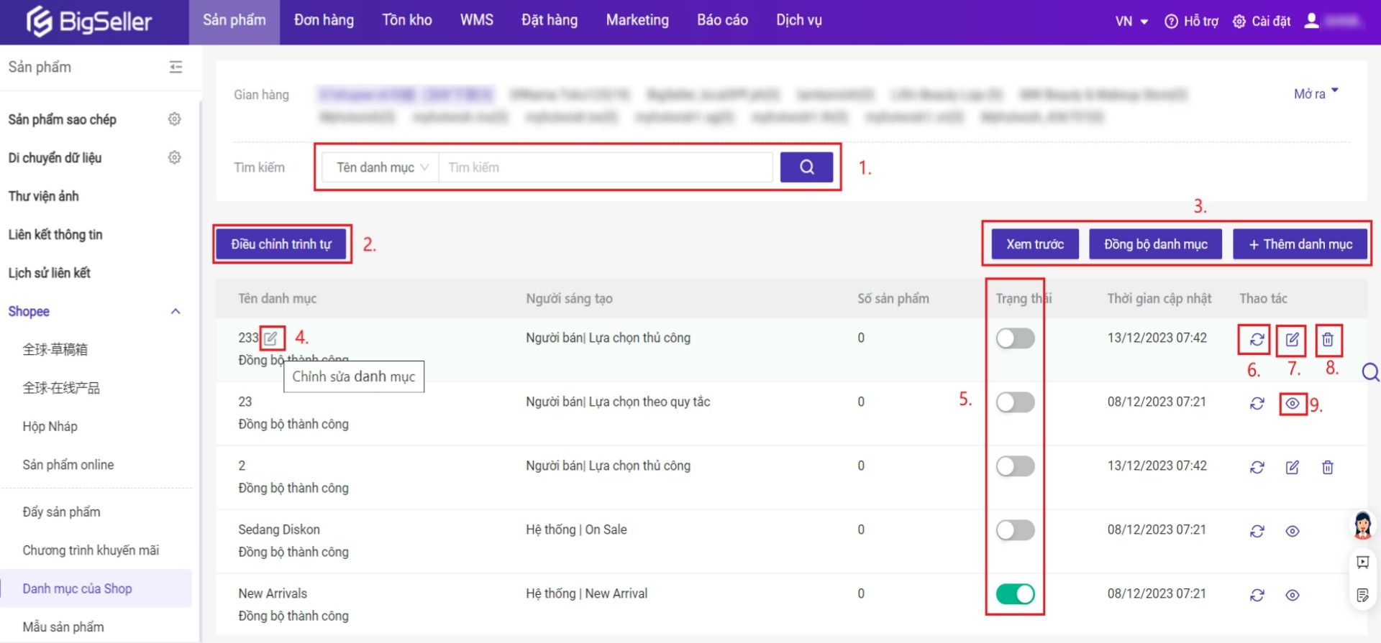1381x643 pixels.
Task: Sync the New Arrivals category
Action: (1257, 595)
